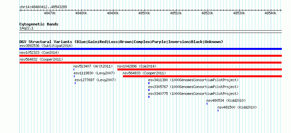Click the left arrowhead of the ruler
Viewport: 291px width, 133px height.
[x=20, y=10]
